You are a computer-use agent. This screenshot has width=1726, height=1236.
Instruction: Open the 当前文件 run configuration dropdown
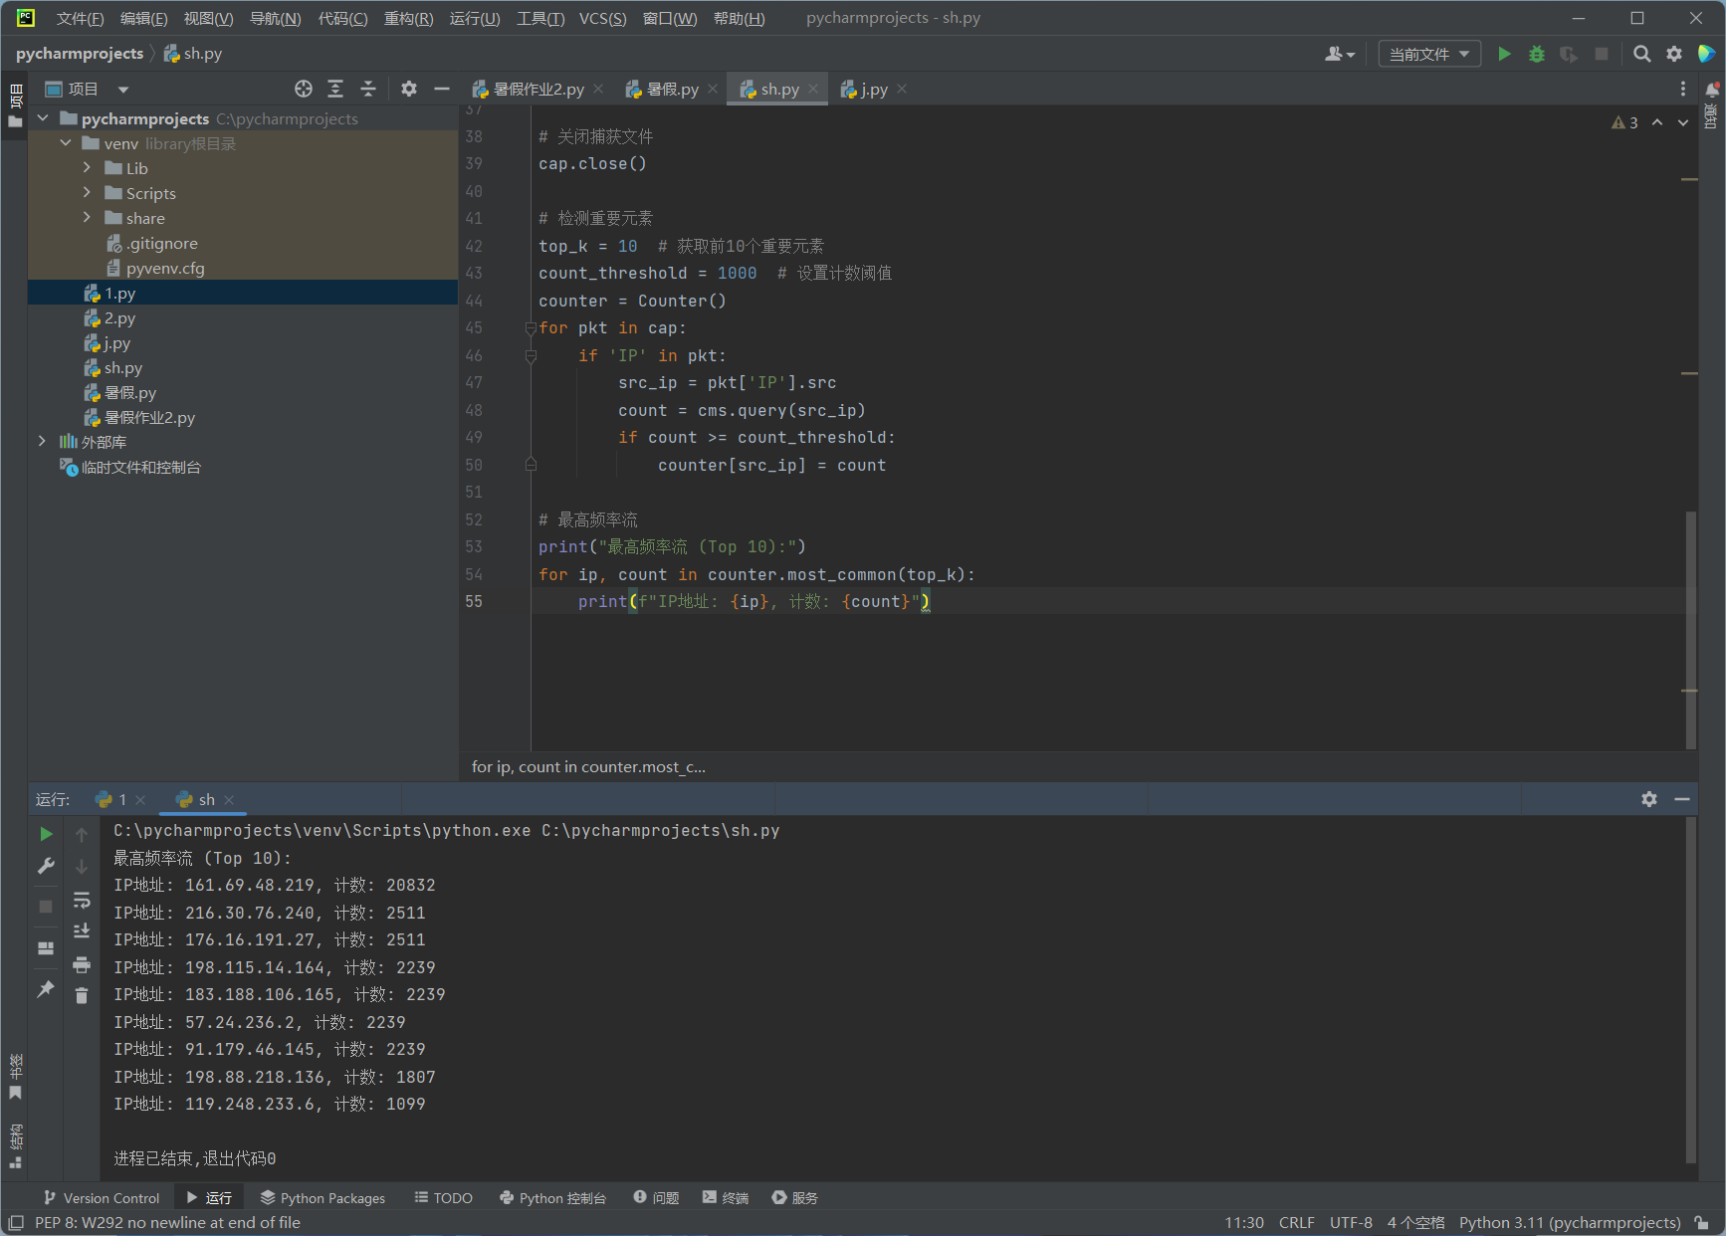pyautogui.click(x=1428, y=54)
